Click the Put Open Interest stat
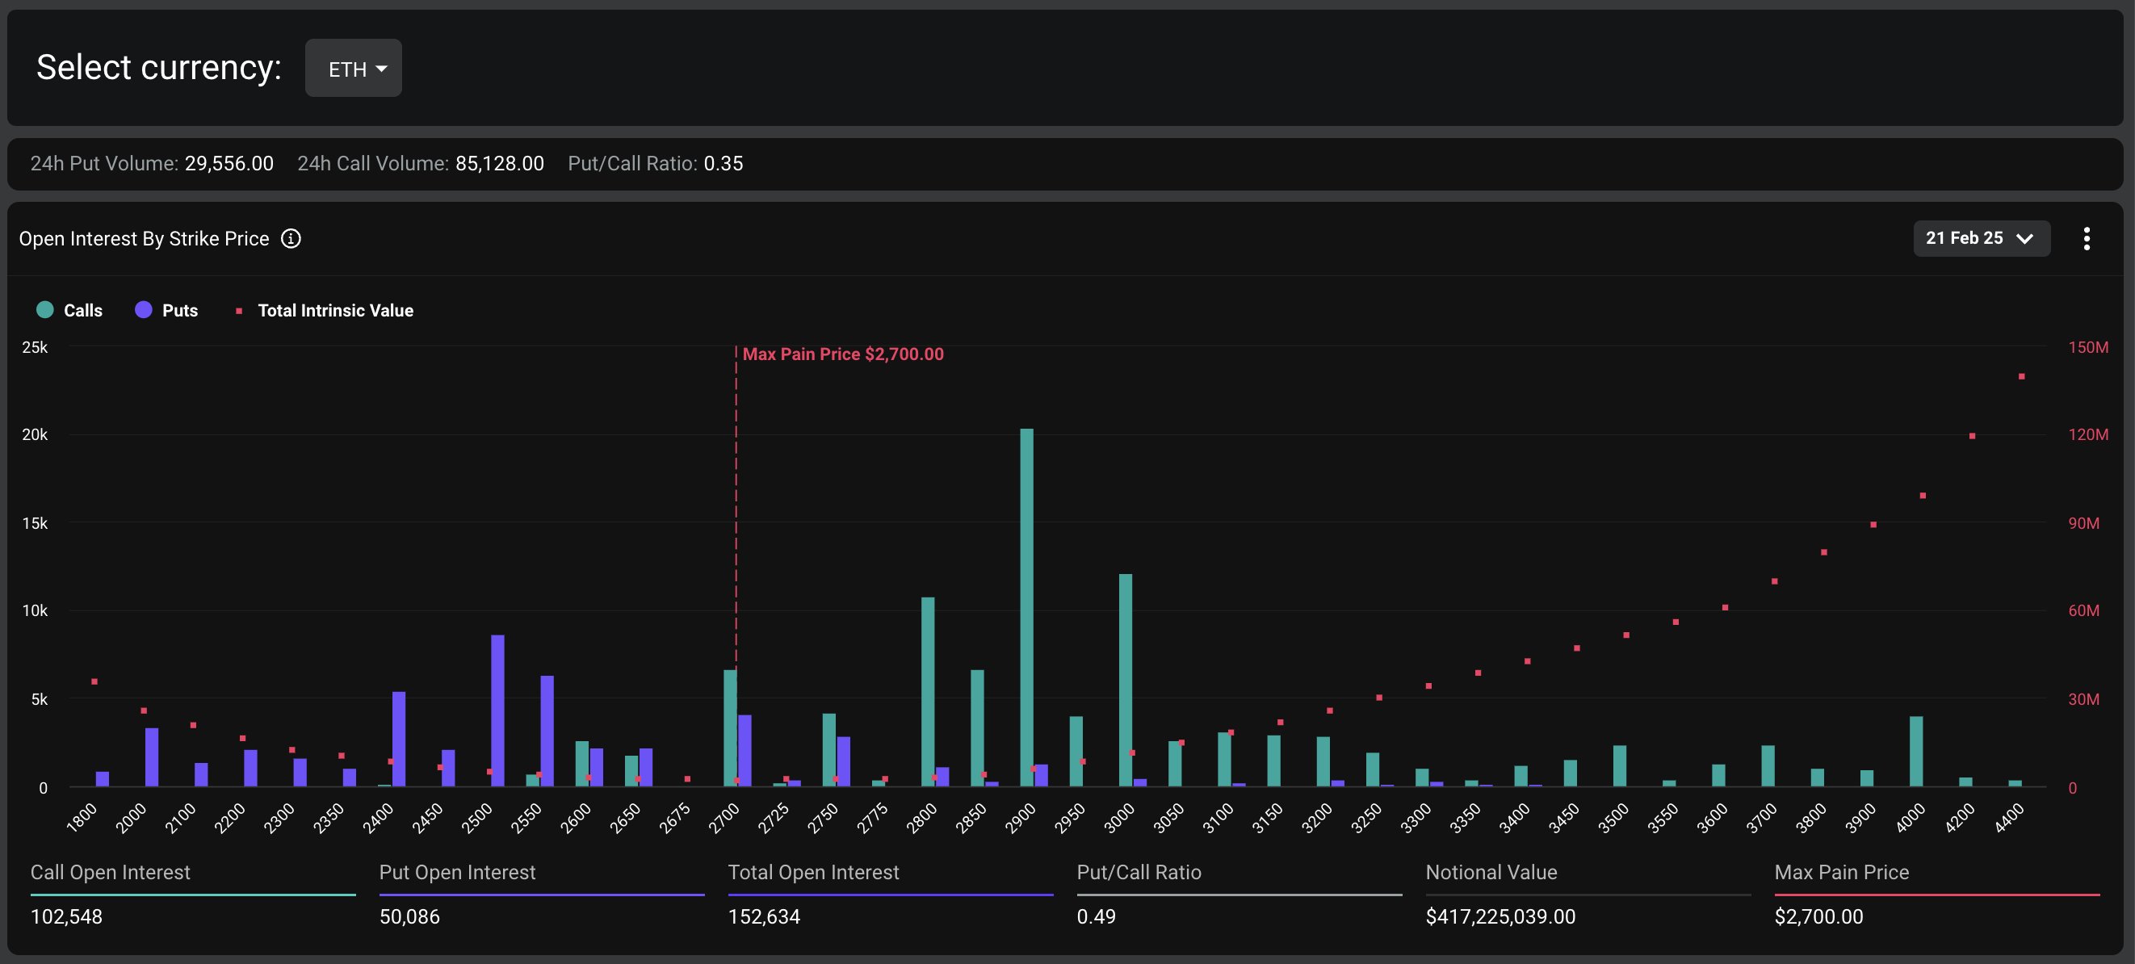Screen dimensions: 2135x964 tap(457, 872)
